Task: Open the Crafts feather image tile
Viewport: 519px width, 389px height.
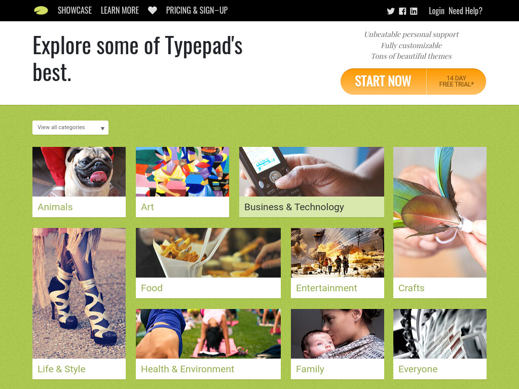Action: 440,212
